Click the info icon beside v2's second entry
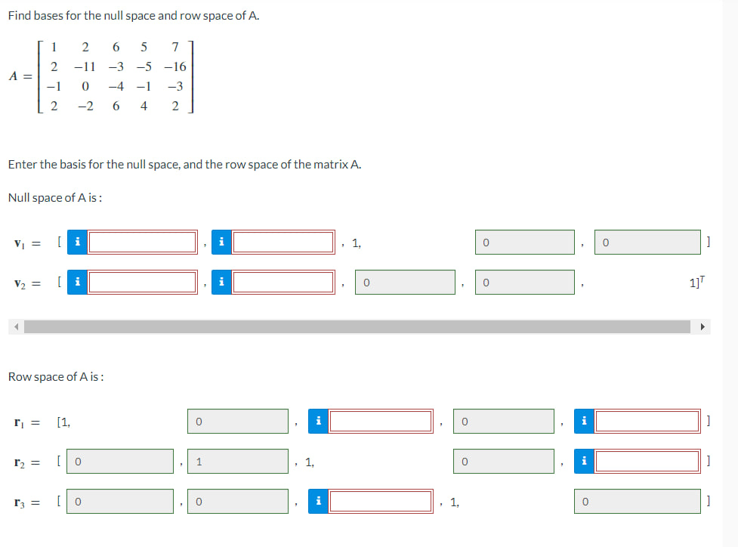738x547 pixels. pyautogui.click(x=221, y=282)
